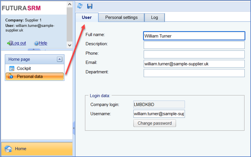Click the Log out link
251x157 pixels.
coord(19,43)
